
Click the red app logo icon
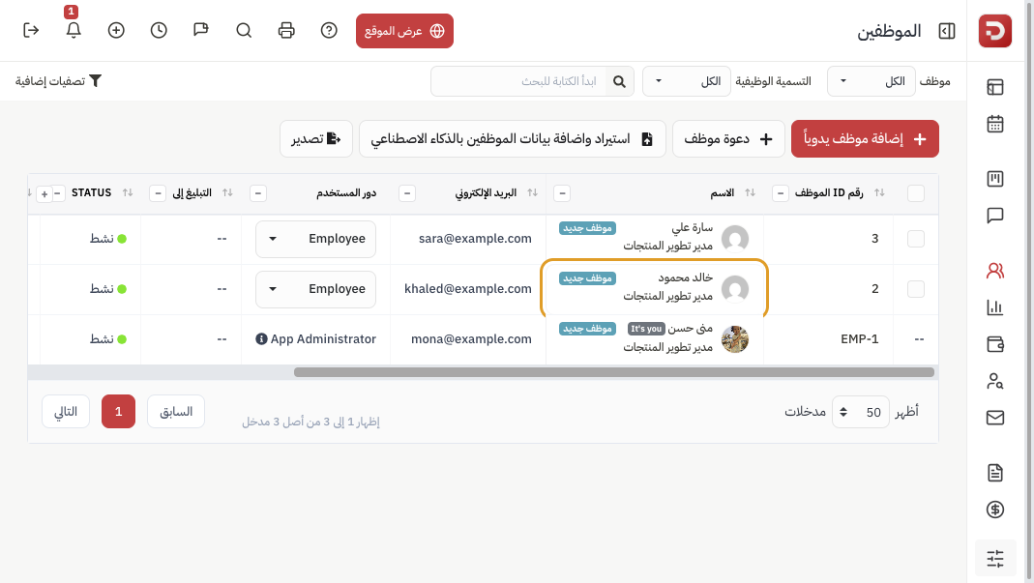point(994,30)
